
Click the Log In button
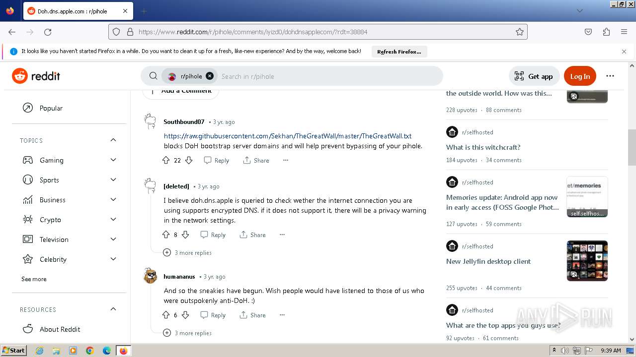click(x=580, y=76)
